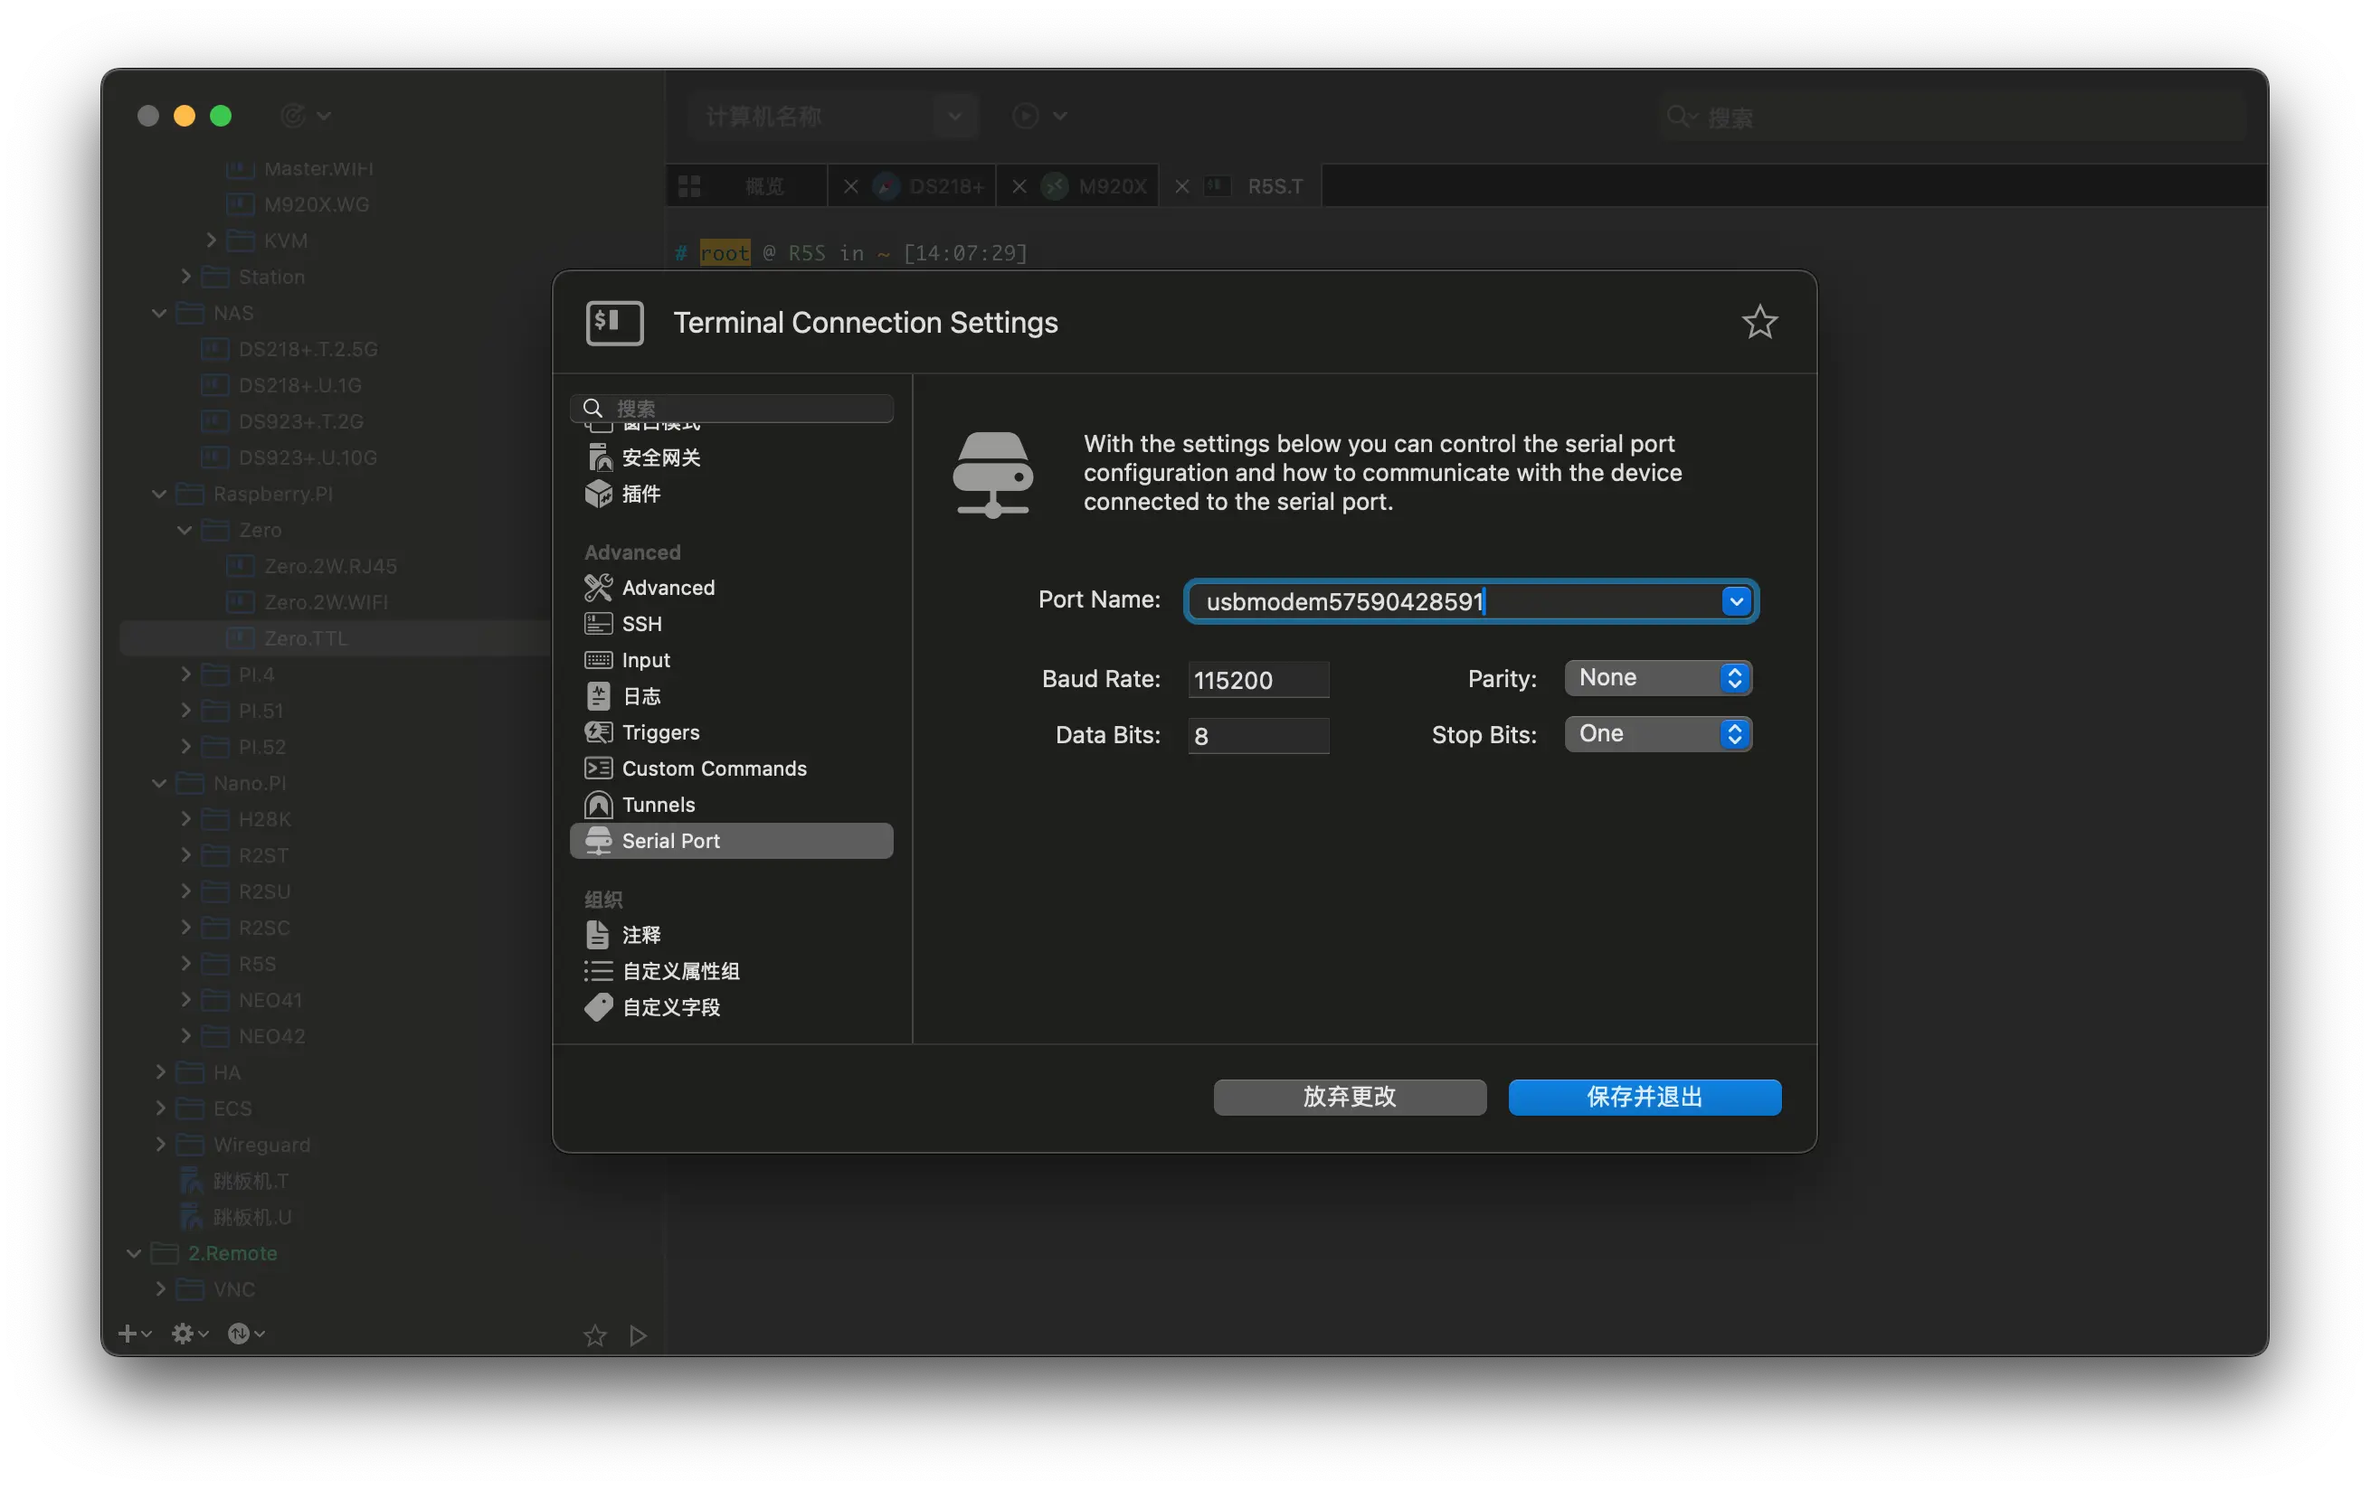Screen dimensions: 2370x1490
Task: Click 保存并退出 to save and exit
Action: (1644, 1097)
